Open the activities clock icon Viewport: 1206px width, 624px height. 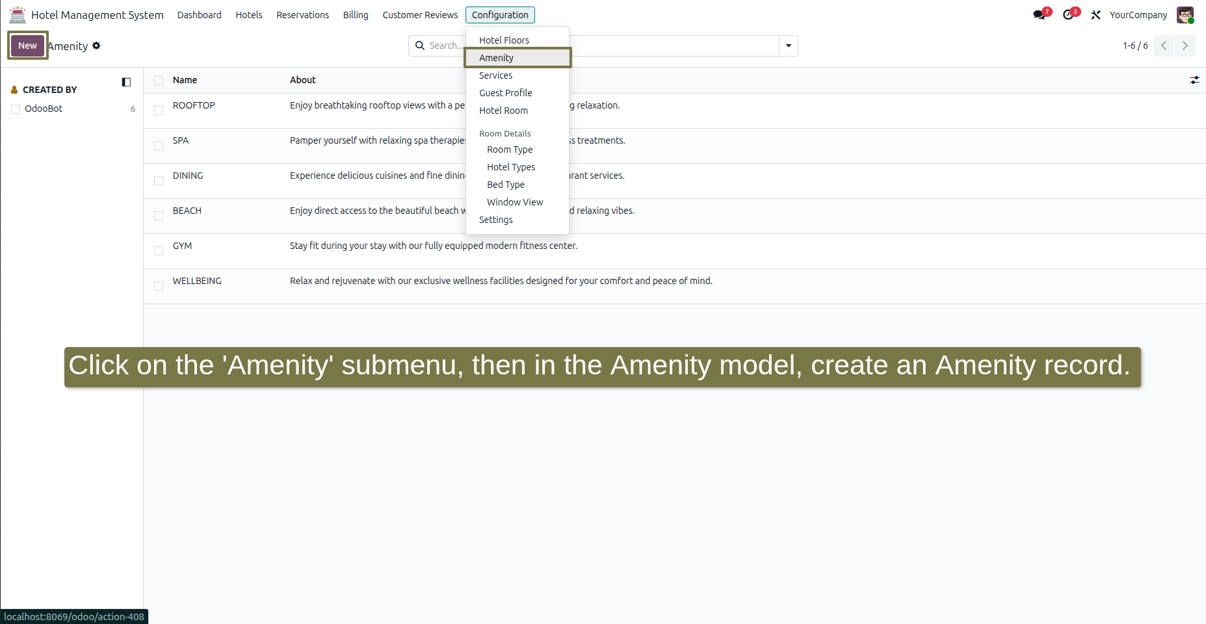click(1068, 15)
